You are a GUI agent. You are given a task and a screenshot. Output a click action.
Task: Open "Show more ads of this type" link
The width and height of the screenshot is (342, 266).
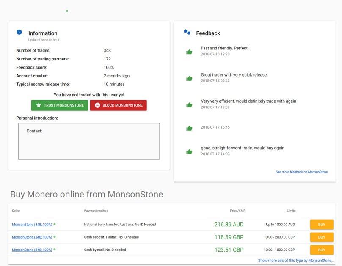tap(296, 261)
